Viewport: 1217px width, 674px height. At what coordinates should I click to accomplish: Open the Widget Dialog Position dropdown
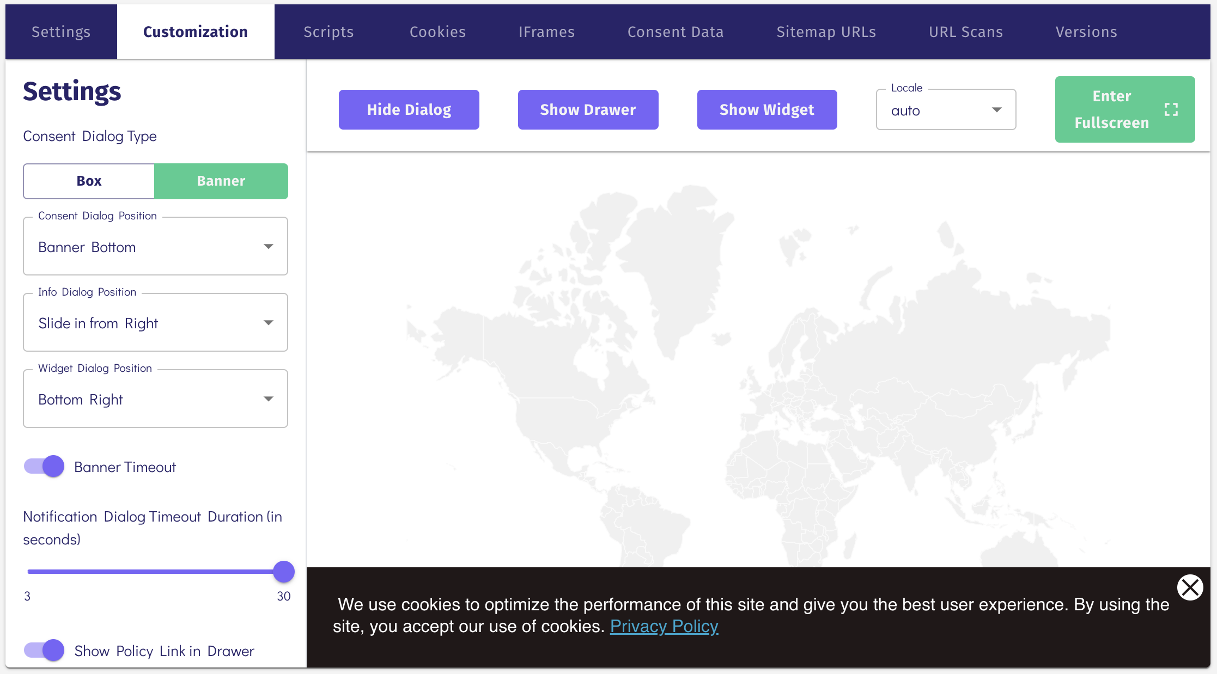(x=155, y=399)
